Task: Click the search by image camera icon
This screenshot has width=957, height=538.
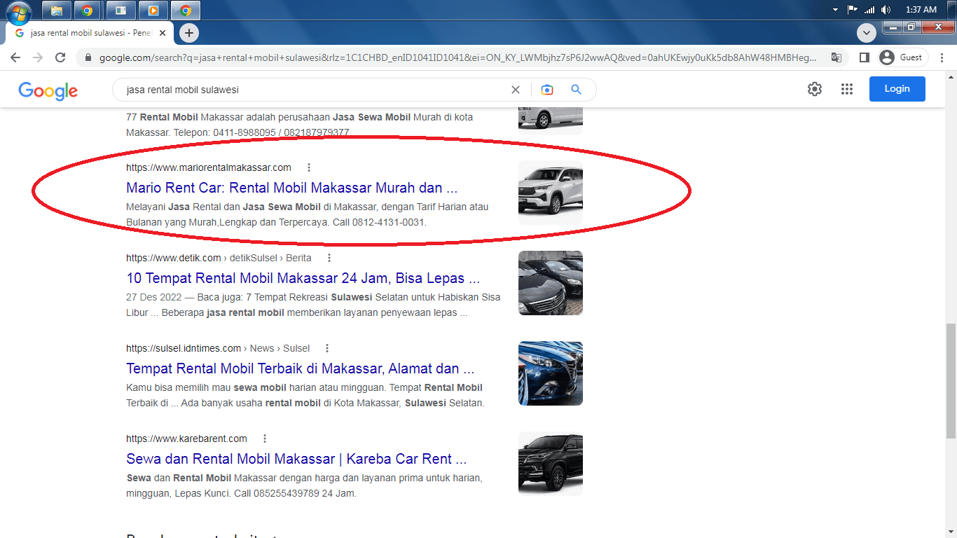Action: tap(546, 90)
